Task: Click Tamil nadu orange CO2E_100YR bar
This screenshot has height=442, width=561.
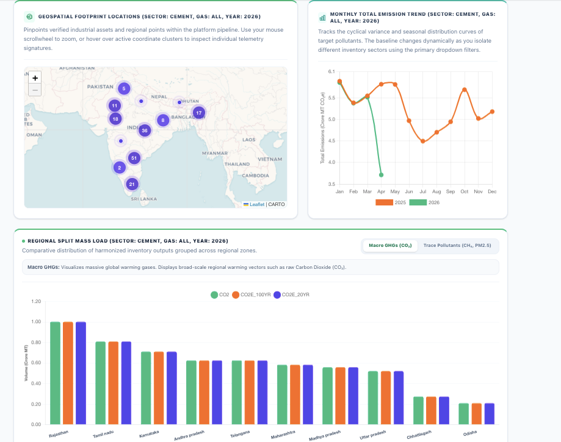Action: tap(114, 383)
